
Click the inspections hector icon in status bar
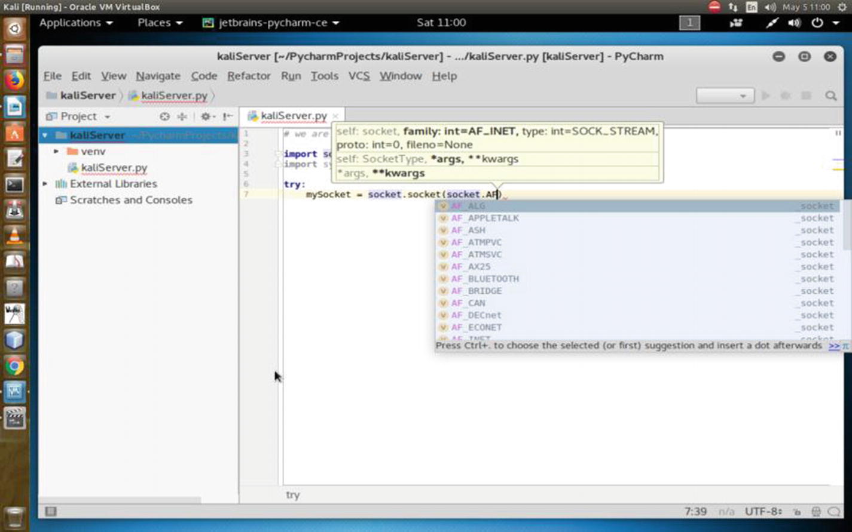coord(816,512)
